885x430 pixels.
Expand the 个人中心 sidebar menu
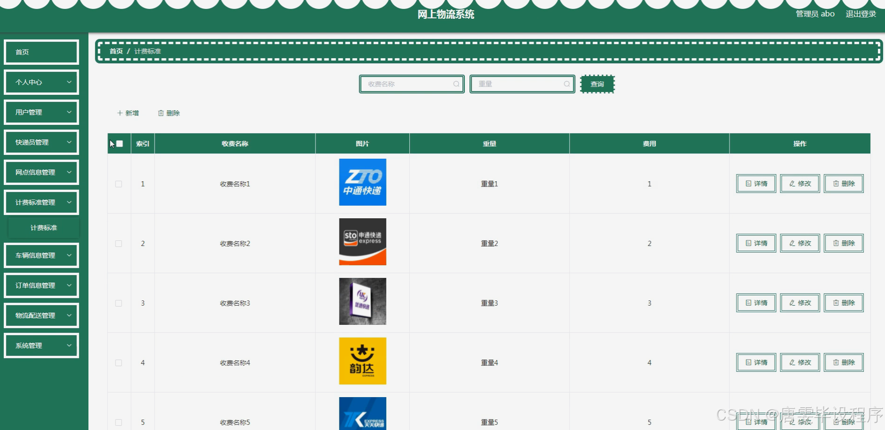(41, 82)
